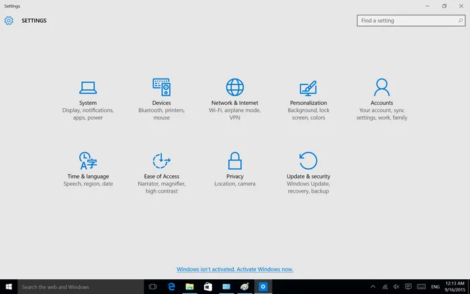
Task: Click the Activate Windows now link
Action: click(x=235, y=269)
